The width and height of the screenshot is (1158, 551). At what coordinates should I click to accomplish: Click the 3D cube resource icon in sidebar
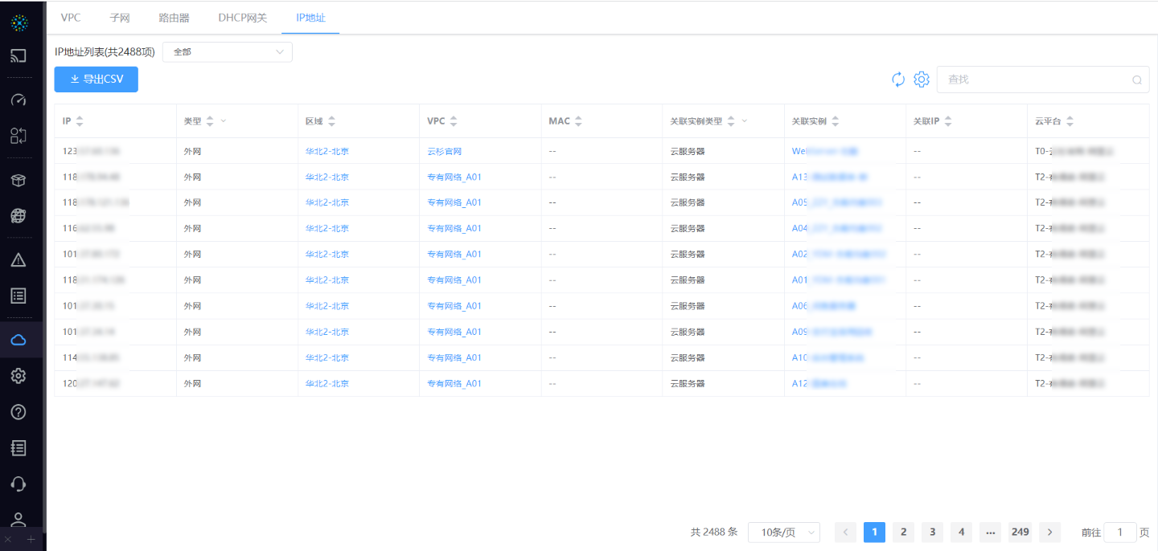[18, 180]
